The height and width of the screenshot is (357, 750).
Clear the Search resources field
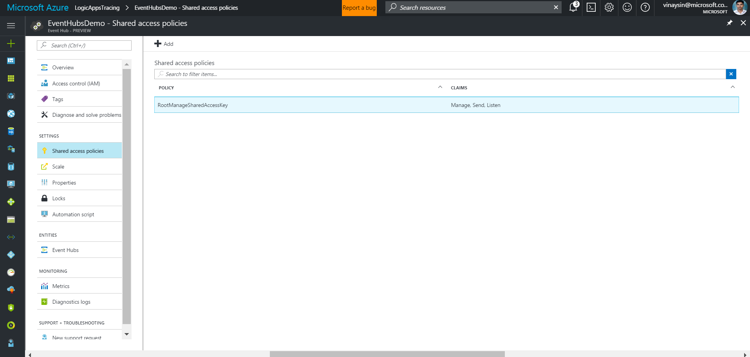[x=556, y=7]
